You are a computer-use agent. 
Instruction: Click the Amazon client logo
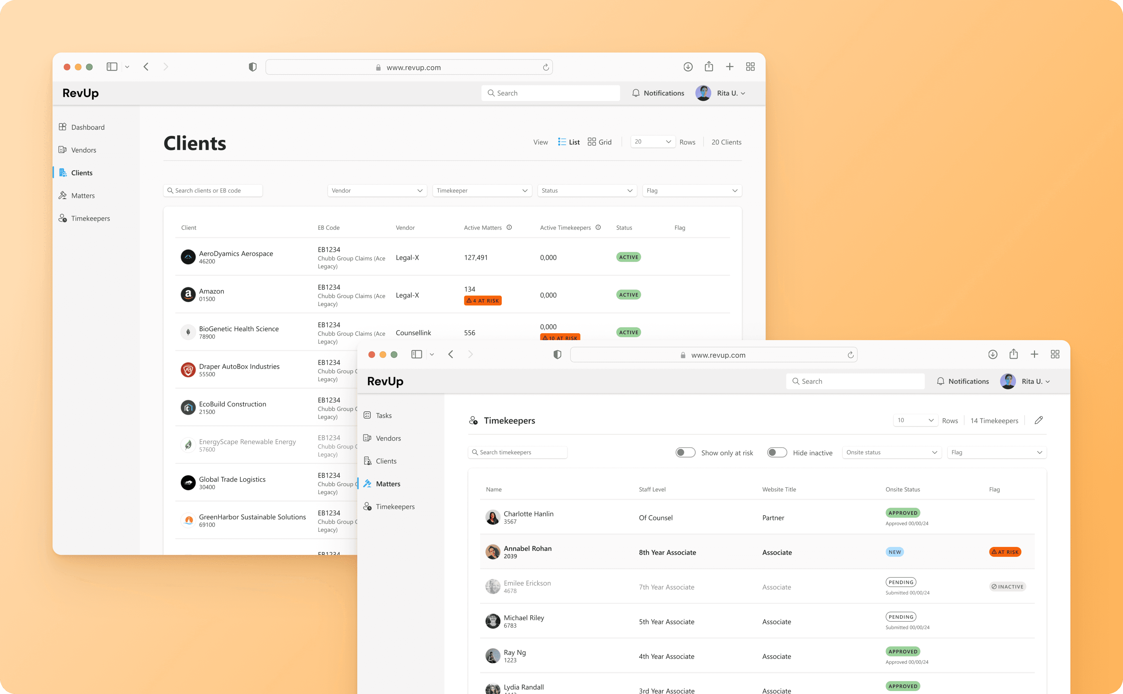pyautogui.click(x=188, y=294)
